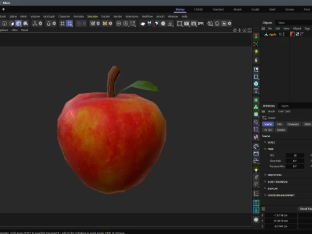The image size is (312, 234).
Task: Click the render region frame icon
Action: point(179,23)
